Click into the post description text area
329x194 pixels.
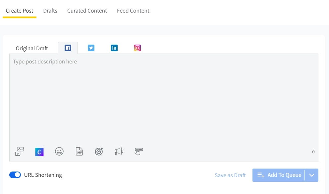[164, 98]
